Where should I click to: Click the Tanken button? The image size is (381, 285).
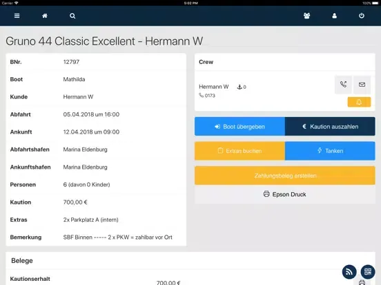tap(330, 151)
